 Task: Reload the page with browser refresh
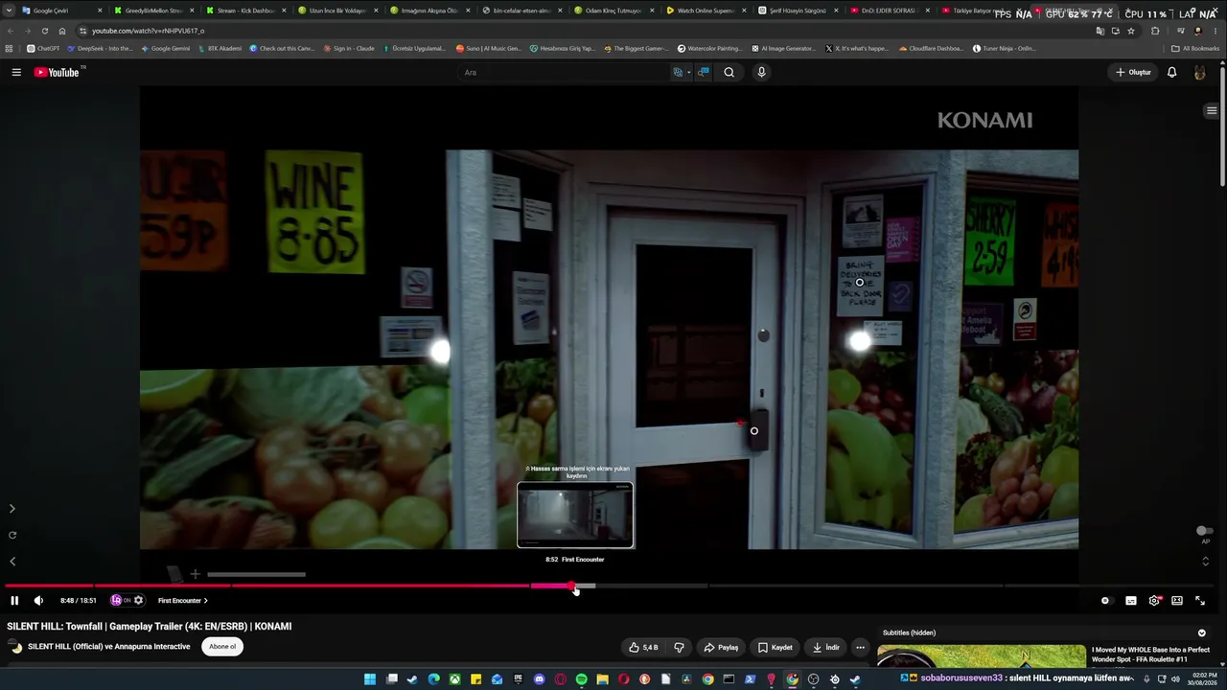(44, 31)
